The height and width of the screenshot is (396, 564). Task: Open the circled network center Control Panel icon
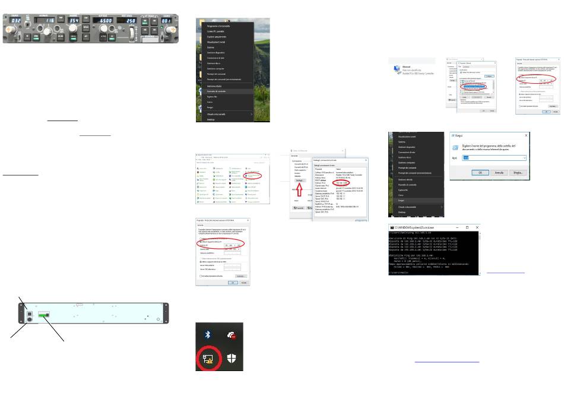tap(246, 176)
